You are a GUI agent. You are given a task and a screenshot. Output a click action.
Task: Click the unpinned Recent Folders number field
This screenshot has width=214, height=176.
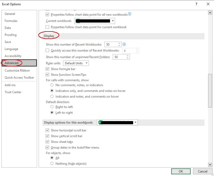tap(120, 57)
